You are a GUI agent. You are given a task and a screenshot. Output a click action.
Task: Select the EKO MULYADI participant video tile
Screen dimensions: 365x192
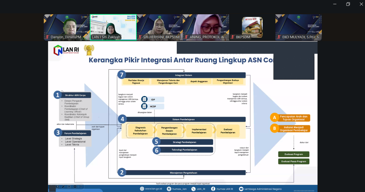pos(298,27)
